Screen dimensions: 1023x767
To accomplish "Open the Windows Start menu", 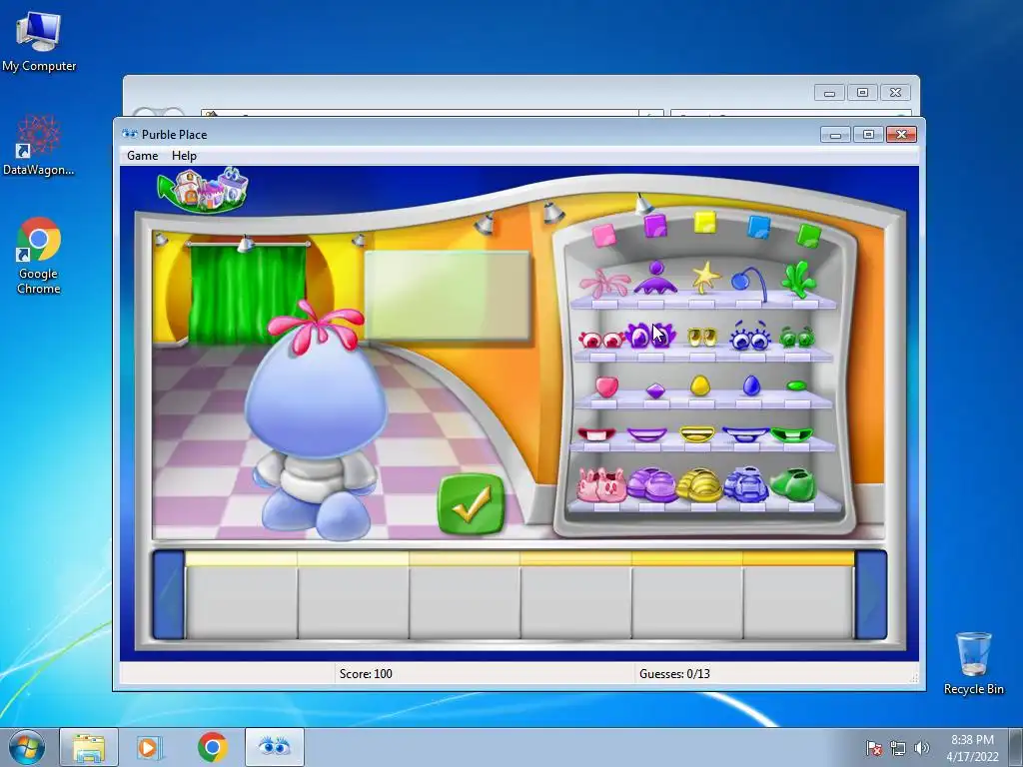I will point(27,747).
